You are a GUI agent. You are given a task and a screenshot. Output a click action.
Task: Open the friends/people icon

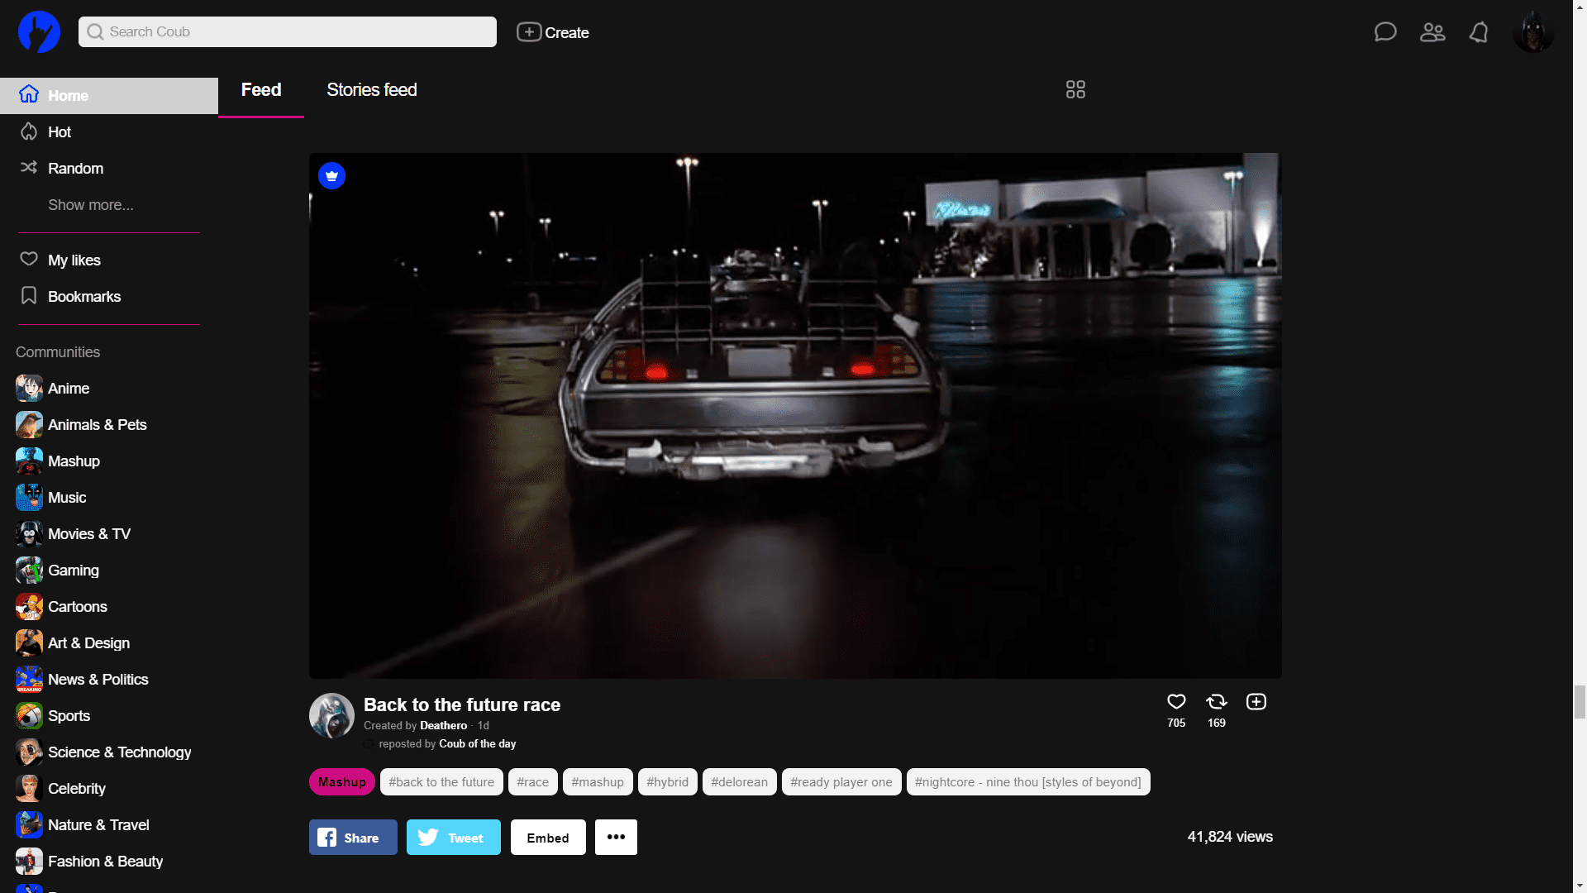(1432, 32)
